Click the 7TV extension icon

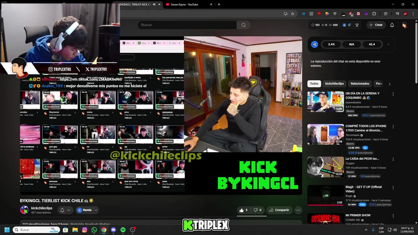pyautogui.click(x=366, y=14)
